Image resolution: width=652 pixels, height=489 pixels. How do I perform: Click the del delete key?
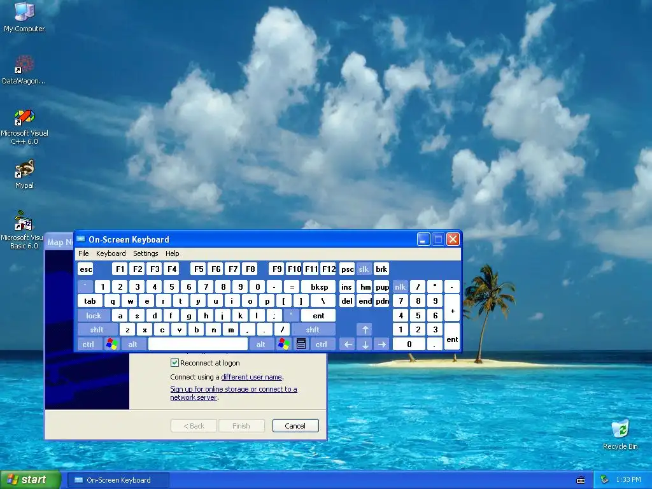(x=347, y=301)
